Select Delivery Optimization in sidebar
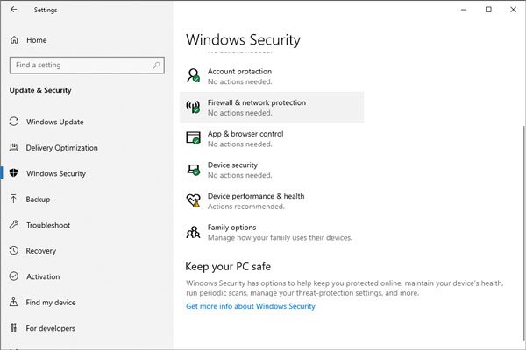The width and height of the screenshot is (526, 350). click(x=87, y=147)
